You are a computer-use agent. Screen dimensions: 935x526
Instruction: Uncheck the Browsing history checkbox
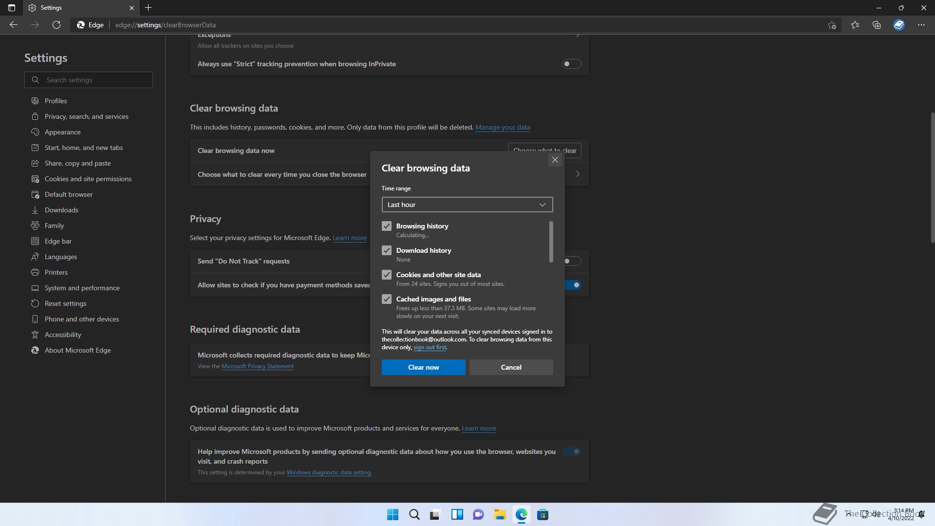click(387, 226)
